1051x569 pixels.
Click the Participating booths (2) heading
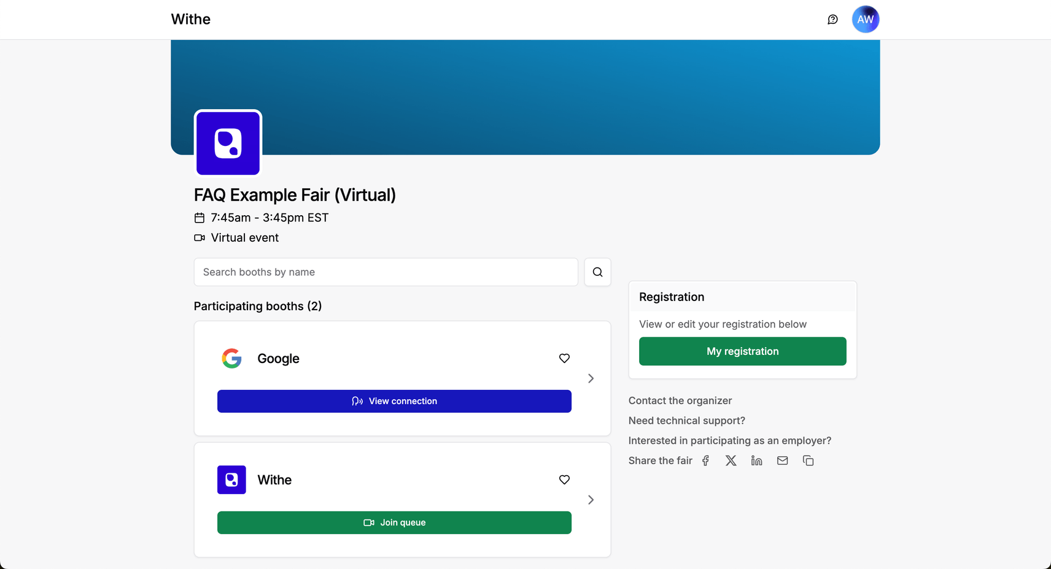[x=258, y=307]
